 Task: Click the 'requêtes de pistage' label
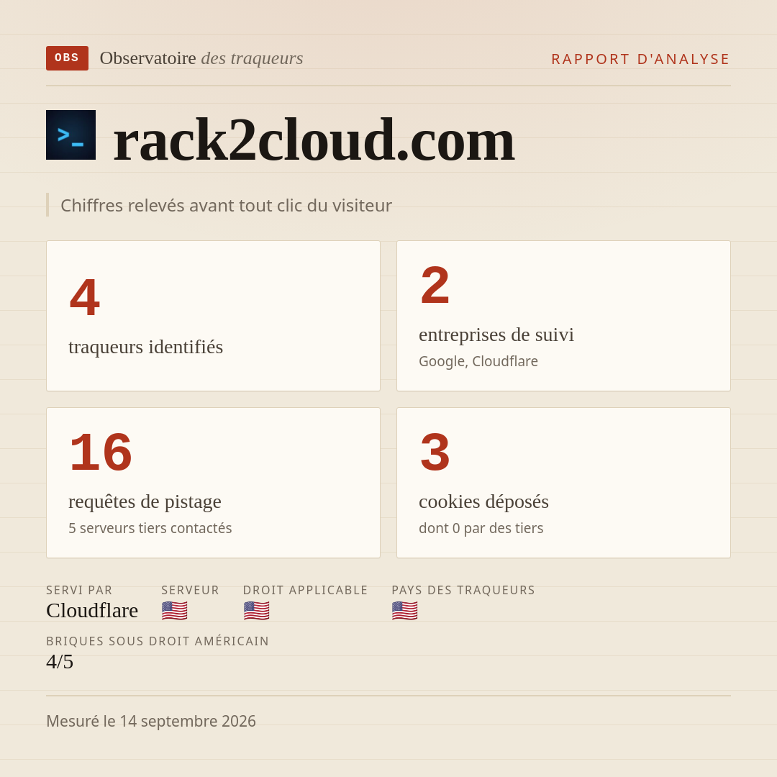145,502
